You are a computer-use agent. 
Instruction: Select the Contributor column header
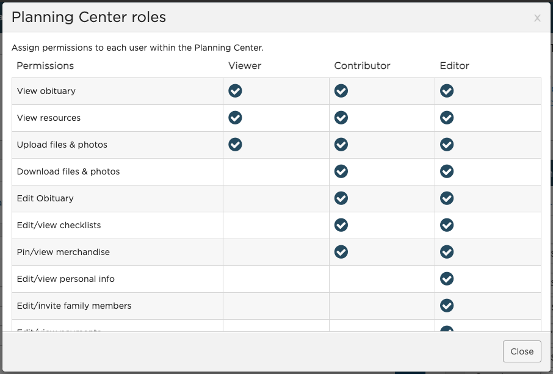click(361, 65)
